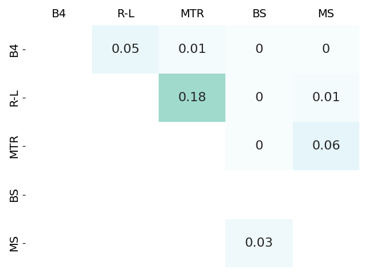Viewport: 368px width, 276px height.
Task: Select the BS row label on left axis
Action: [14, 194]
